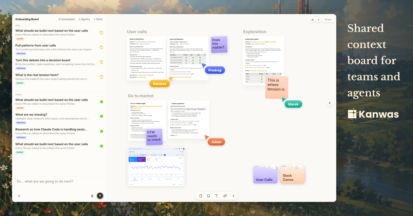413x216 pixels.
Task: Click the Johan cursor label
Action: [216, 142]
